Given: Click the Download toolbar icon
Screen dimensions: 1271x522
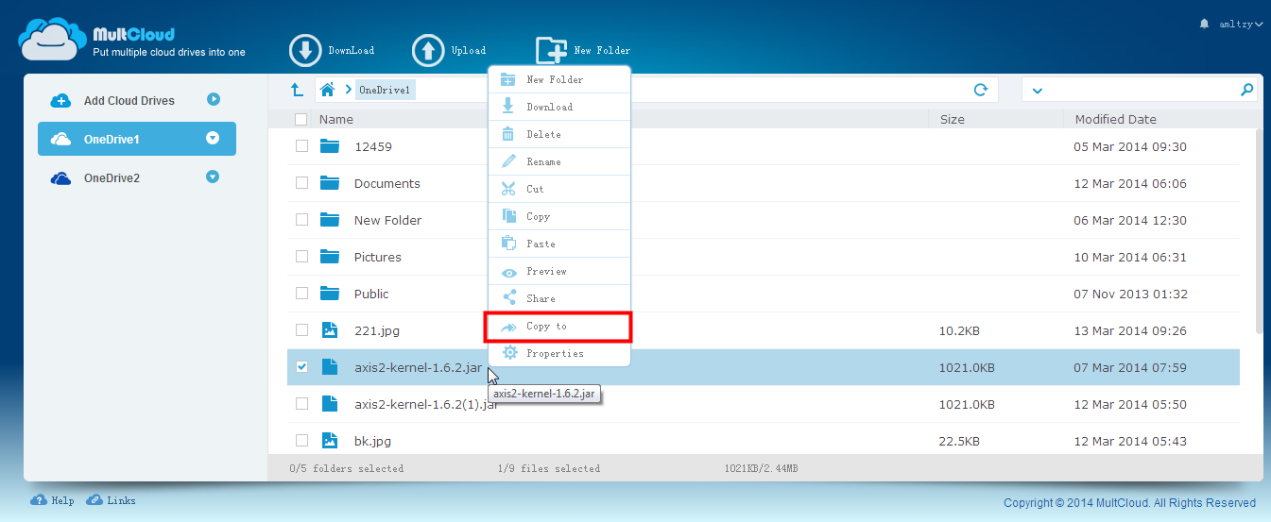Looking at the screenshot, I should (x=305, y=51).
